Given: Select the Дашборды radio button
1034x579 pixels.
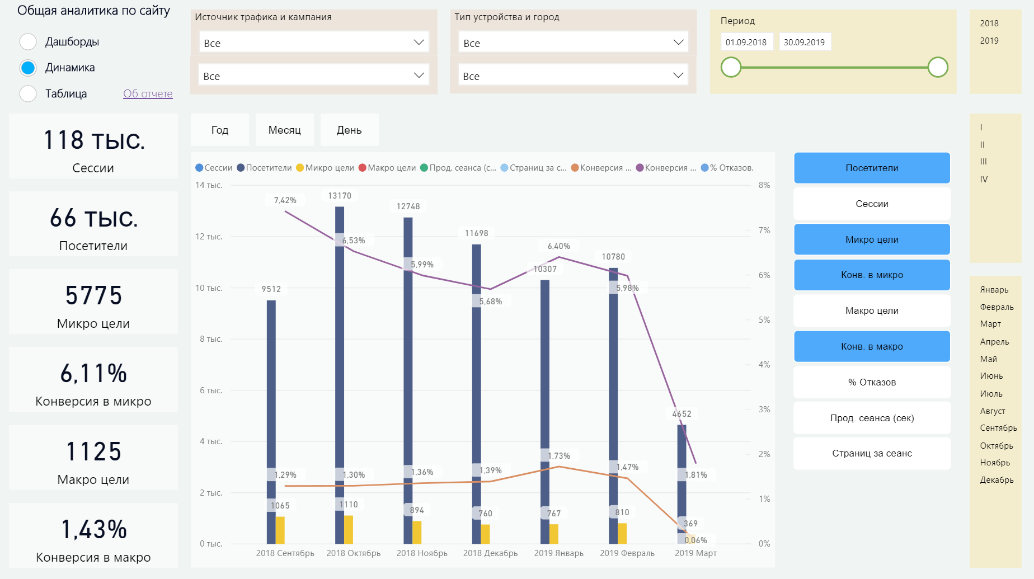Looking at the screenshot, I should click(x=28, y=42).
